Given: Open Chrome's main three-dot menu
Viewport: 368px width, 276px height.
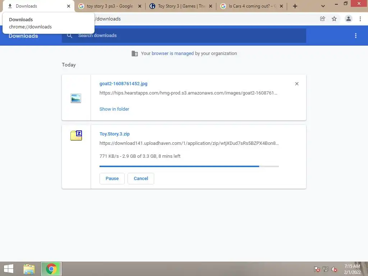Looking at the screenshot, I should [x=360, y=19].
